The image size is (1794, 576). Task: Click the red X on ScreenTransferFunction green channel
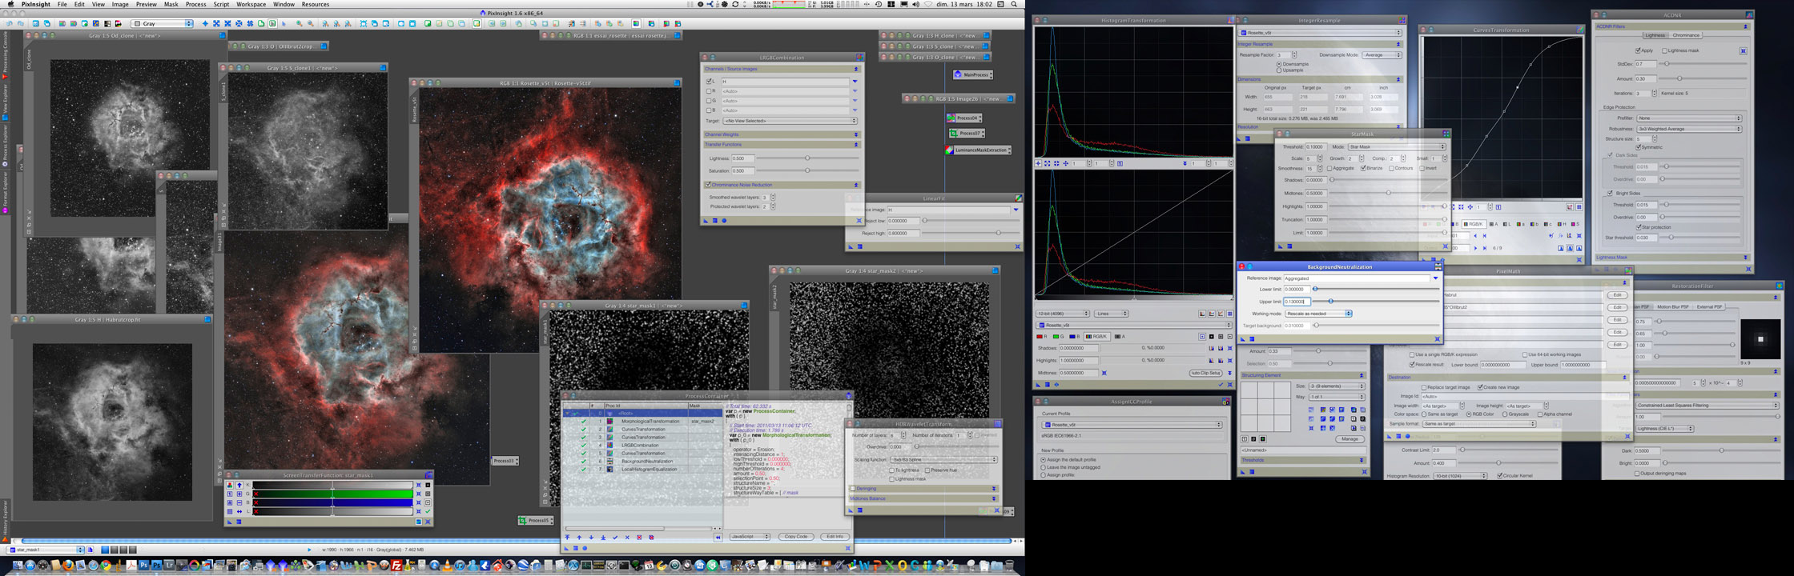click(256, 494)
